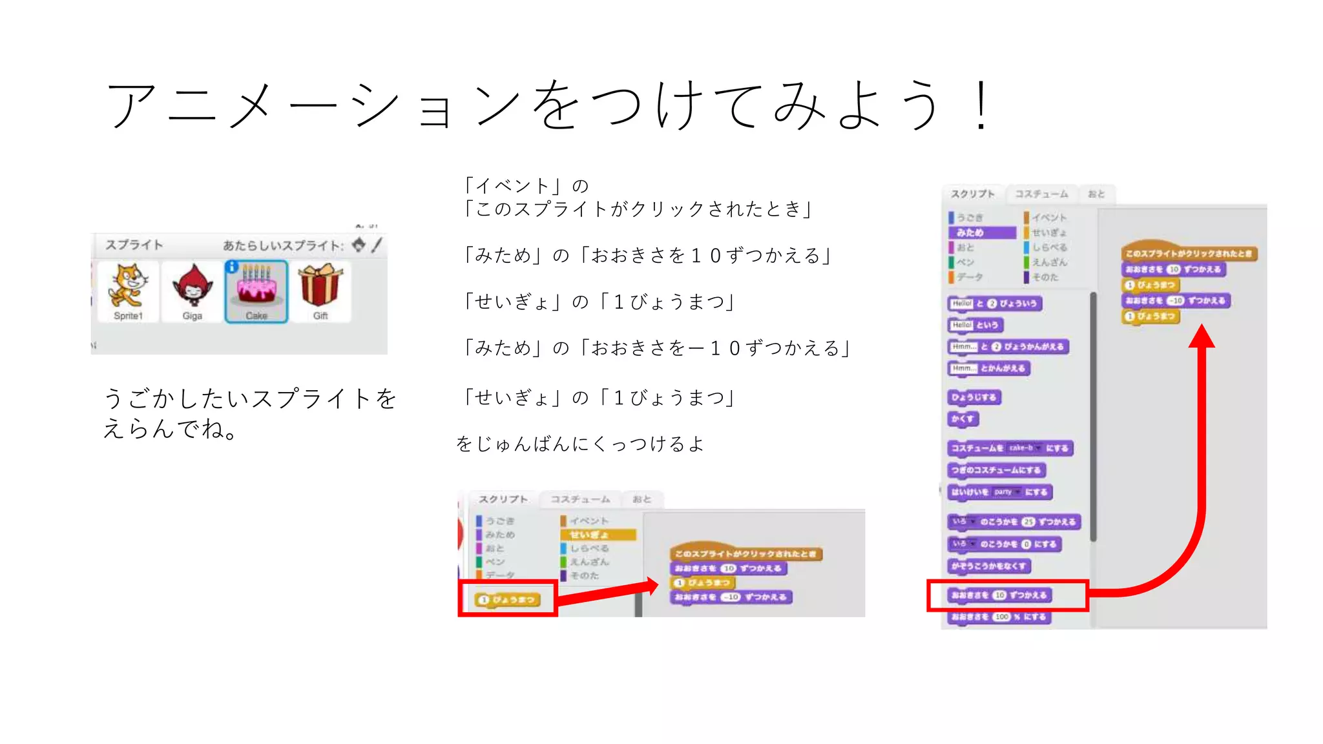This screenshot has height=744, width=1323.
Task: Select the Cake sprite thumbnail
Action: point(256,291)
